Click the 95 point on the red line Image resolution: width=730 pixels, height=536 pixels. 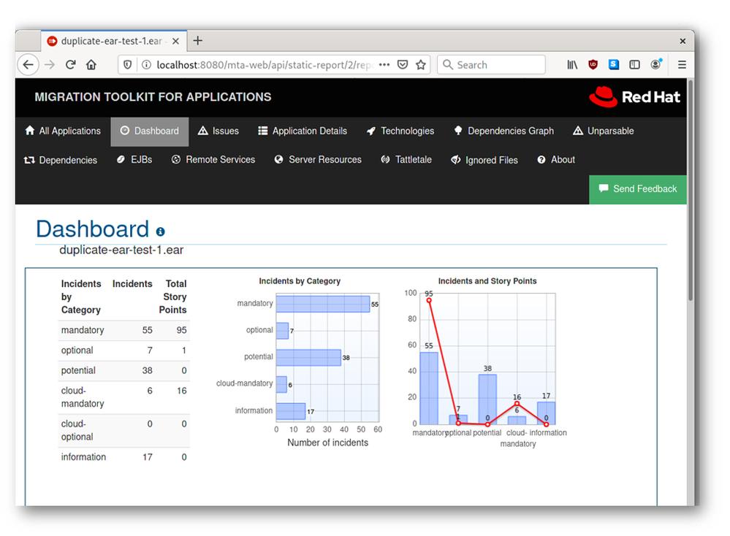(429, 301)
